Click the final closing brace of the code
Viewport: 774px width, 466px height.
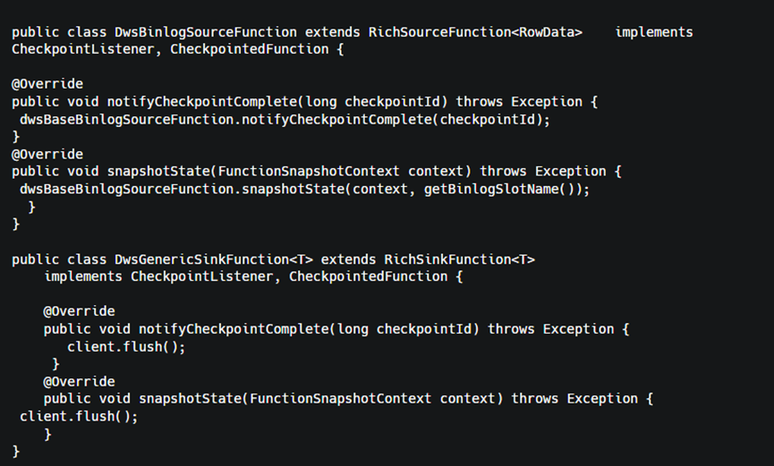pos(15,452)
